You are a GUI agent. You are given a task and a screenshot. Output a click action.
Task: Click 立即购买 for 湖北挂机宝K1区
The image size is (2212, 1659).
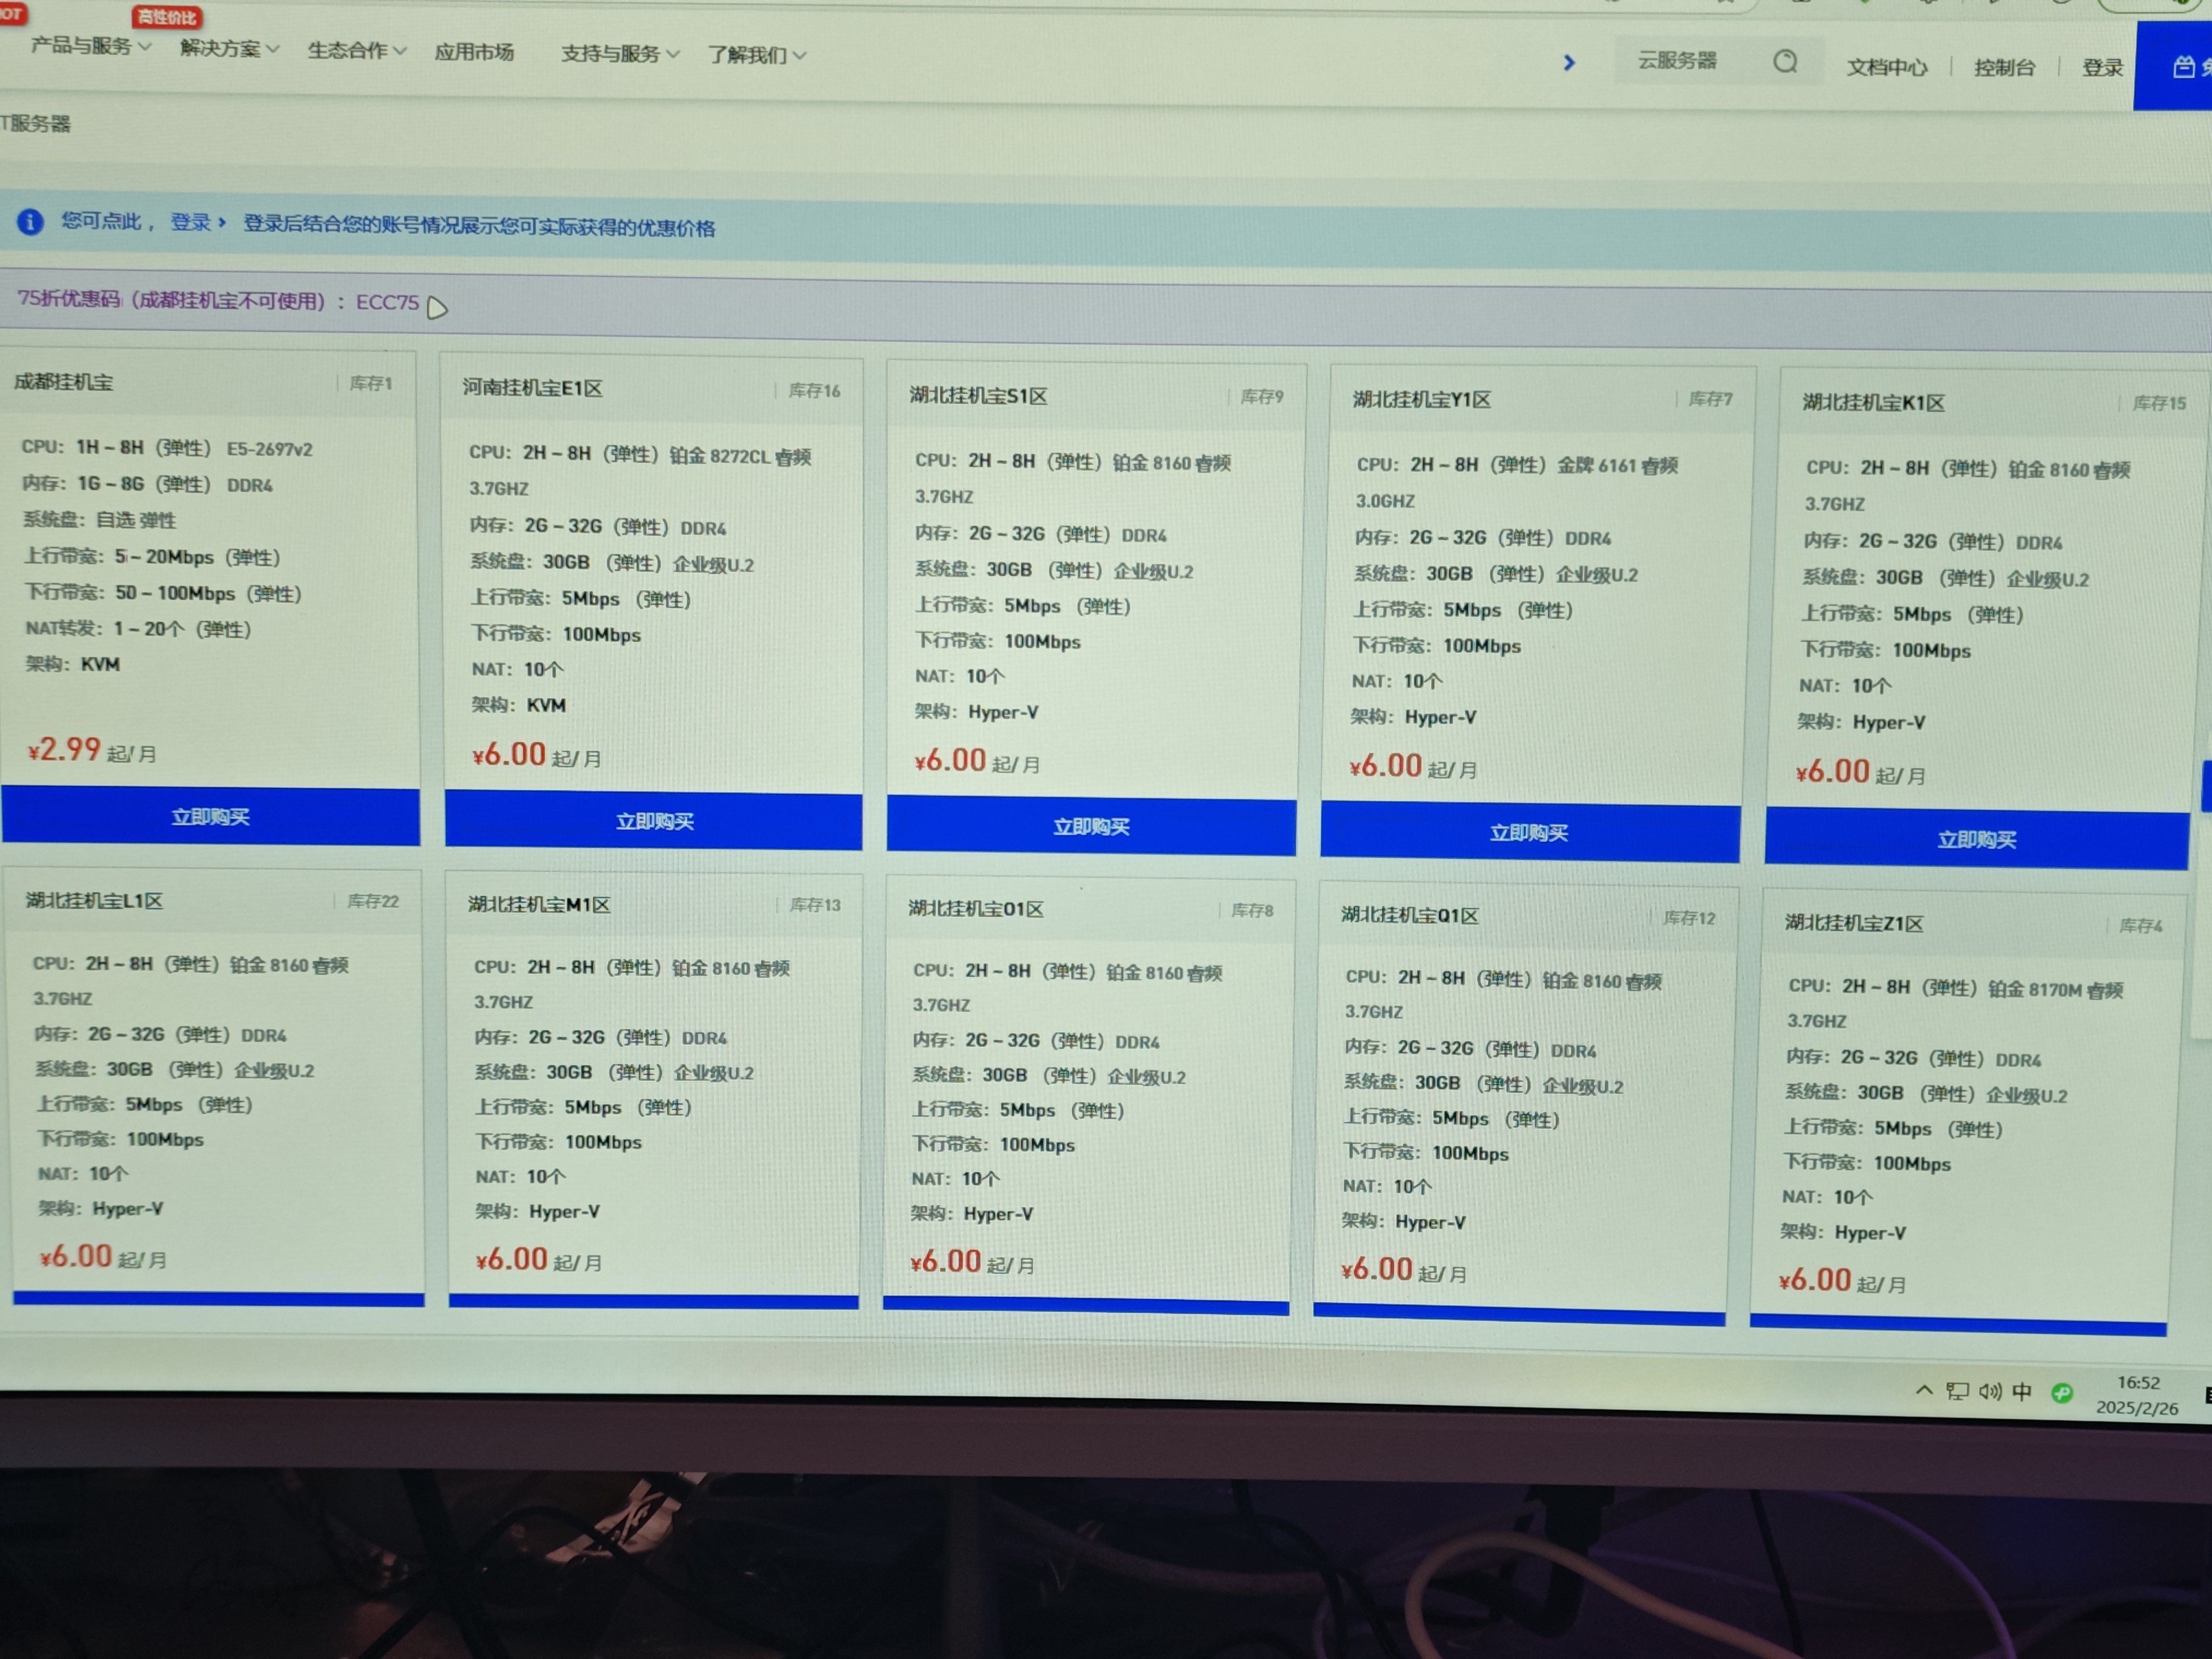1976,840
